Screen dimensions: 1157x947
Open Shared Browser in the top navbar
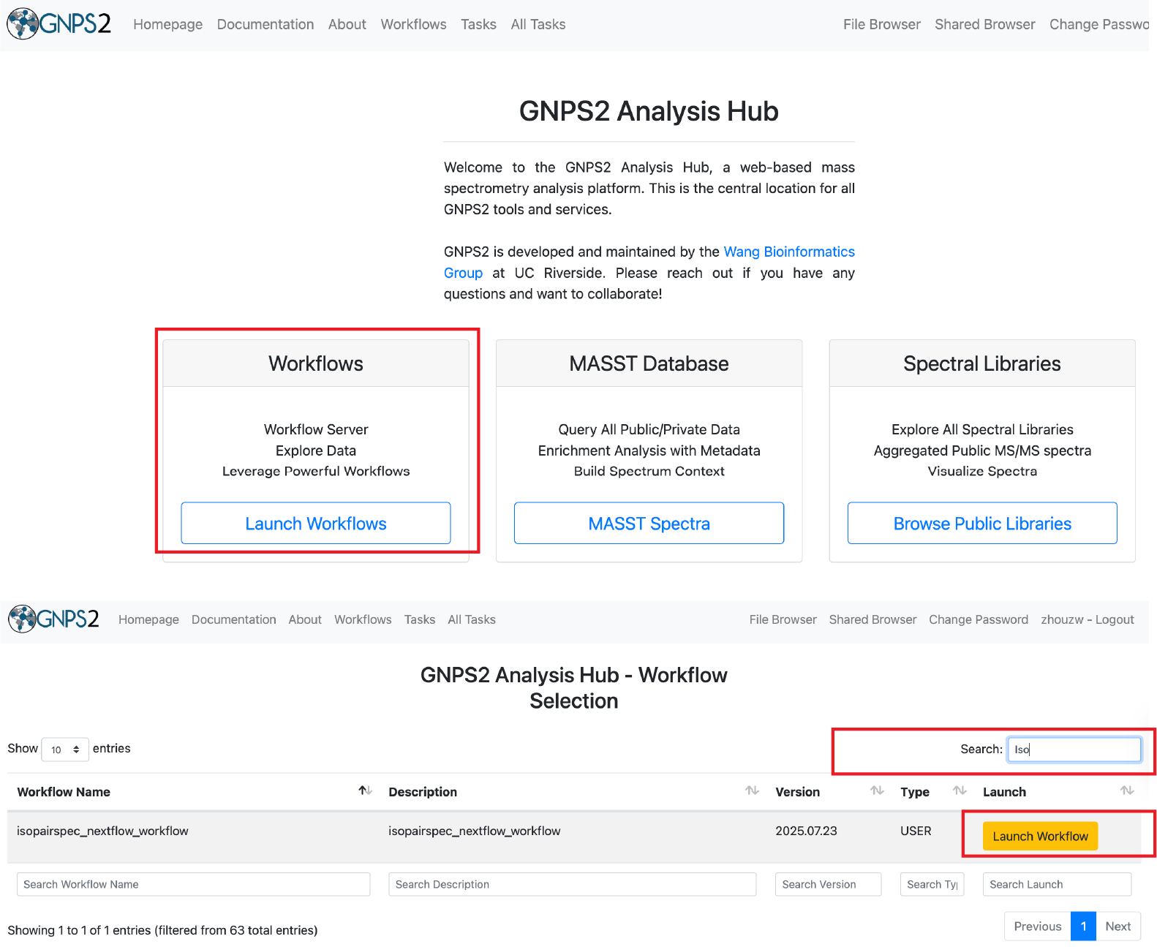pyautogui.click(x=984, y=24)
